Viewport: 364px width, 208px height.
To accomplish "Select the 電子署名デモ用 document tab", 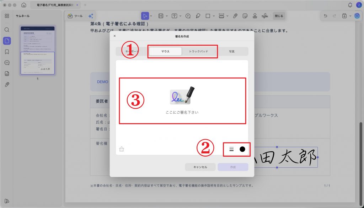I will tap(55, 5).
